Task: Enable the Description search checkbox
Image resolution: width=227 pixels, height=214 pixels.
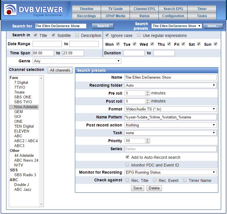Action: click(x=77, y=35)
